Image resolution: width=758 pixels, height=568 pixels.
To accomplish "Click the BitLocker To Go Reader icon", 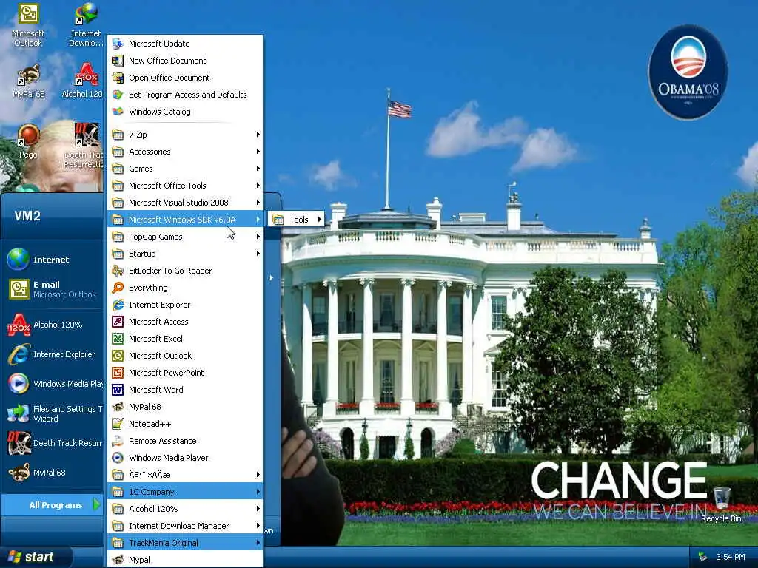I will pos(118,271).
